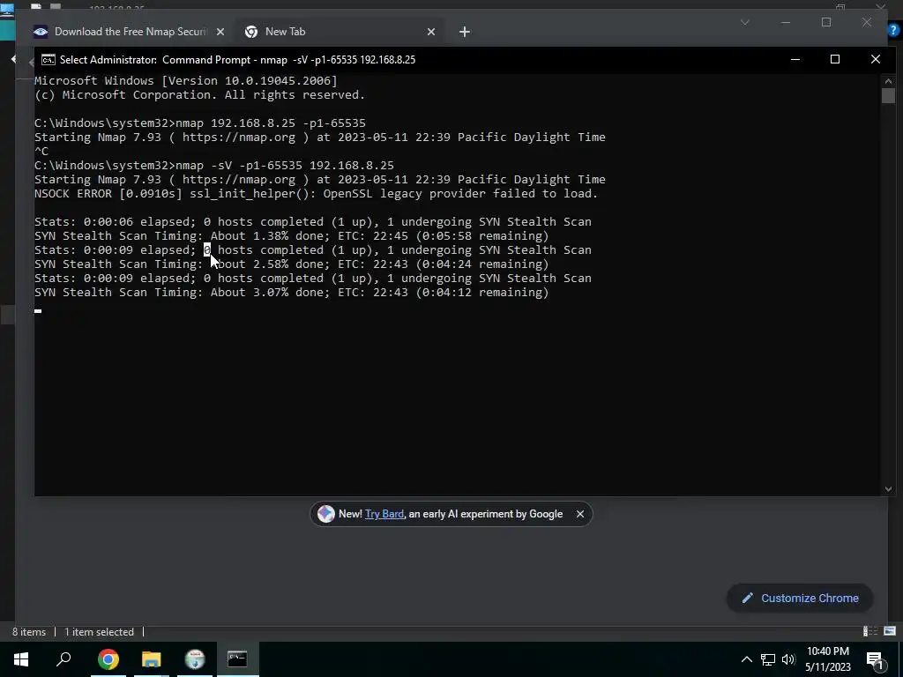Click the '1 item selected' status text

coord(99,632)
